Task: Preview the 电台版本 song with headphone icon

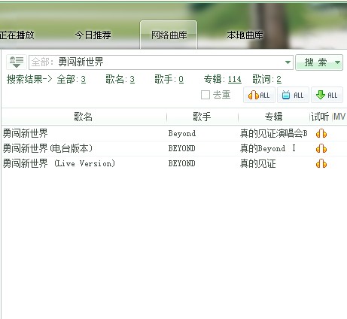Action: (x=321, y=148)
